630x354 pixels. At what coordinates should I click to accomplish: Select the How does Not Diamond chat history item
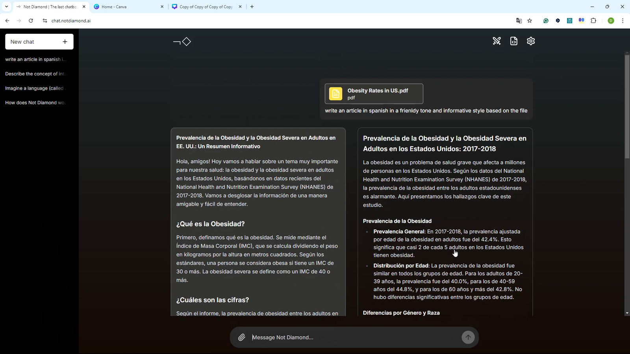(35, 103)
